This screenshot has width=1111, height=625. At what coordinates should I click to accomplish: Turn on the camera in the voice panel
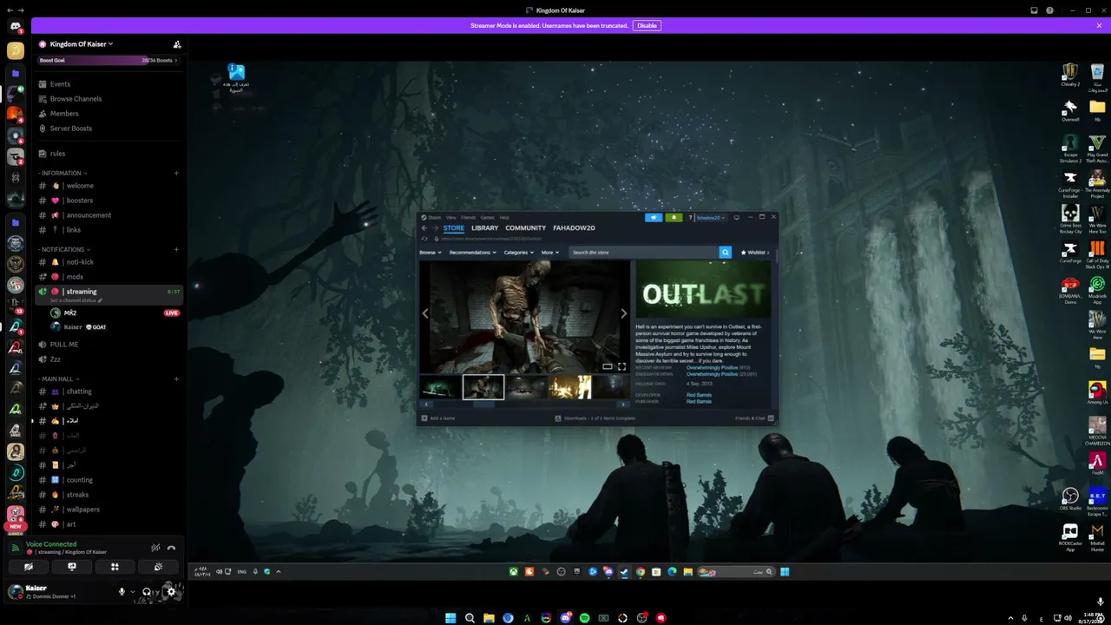[29, 567]
